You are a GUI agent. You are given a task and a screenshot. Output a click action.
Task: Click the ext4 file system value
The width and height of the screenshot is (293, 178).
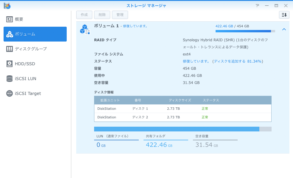click(x=187, y=54)
